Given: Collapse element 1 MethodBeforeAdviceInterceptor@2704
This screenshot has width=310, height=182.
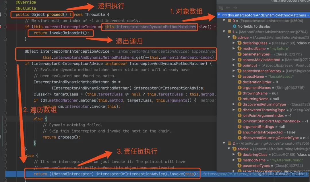Looking at the screenshot, I should pyautogui.click(x=224, y=32).
